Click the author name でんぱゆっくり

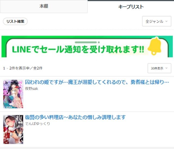[x=38, y=123]
